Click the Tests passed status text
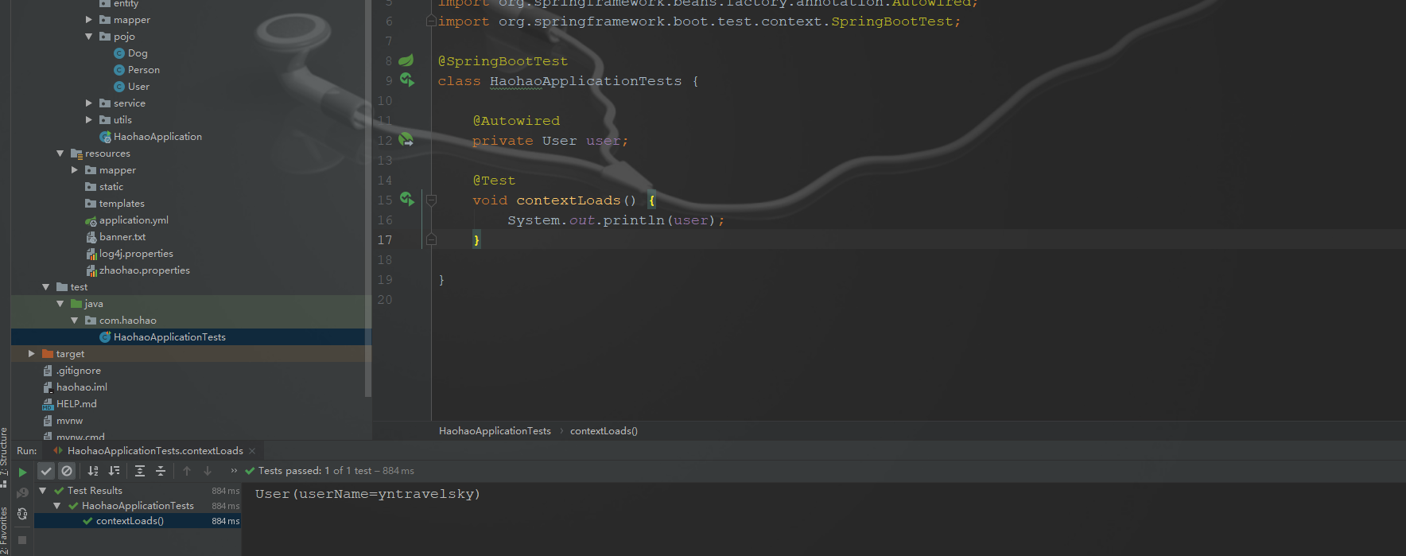 click(x=336, y=471)
